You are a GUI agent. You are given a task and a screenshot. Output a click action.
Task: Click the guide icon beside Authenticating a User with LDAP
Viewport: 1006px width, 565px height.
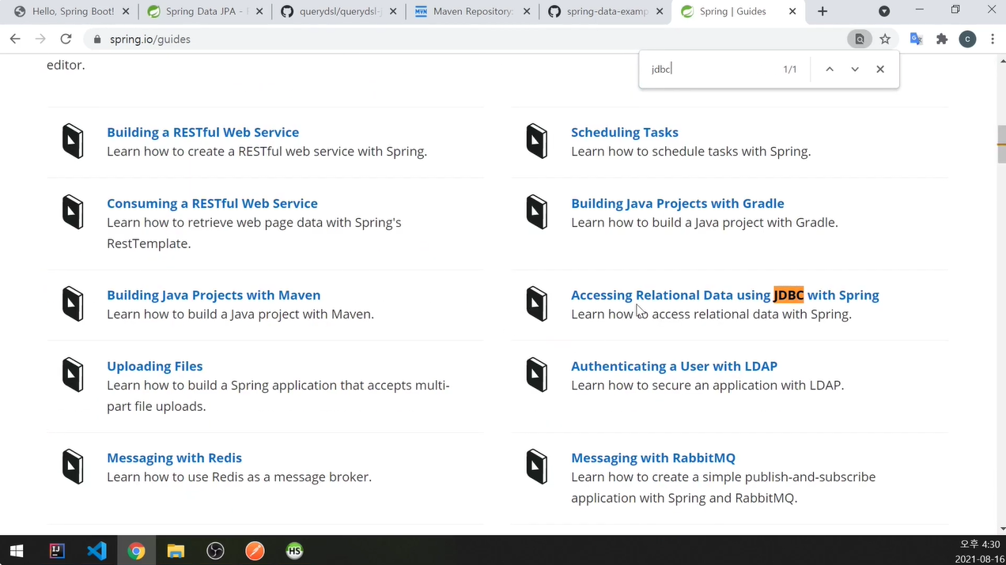(x=537, y=375)
